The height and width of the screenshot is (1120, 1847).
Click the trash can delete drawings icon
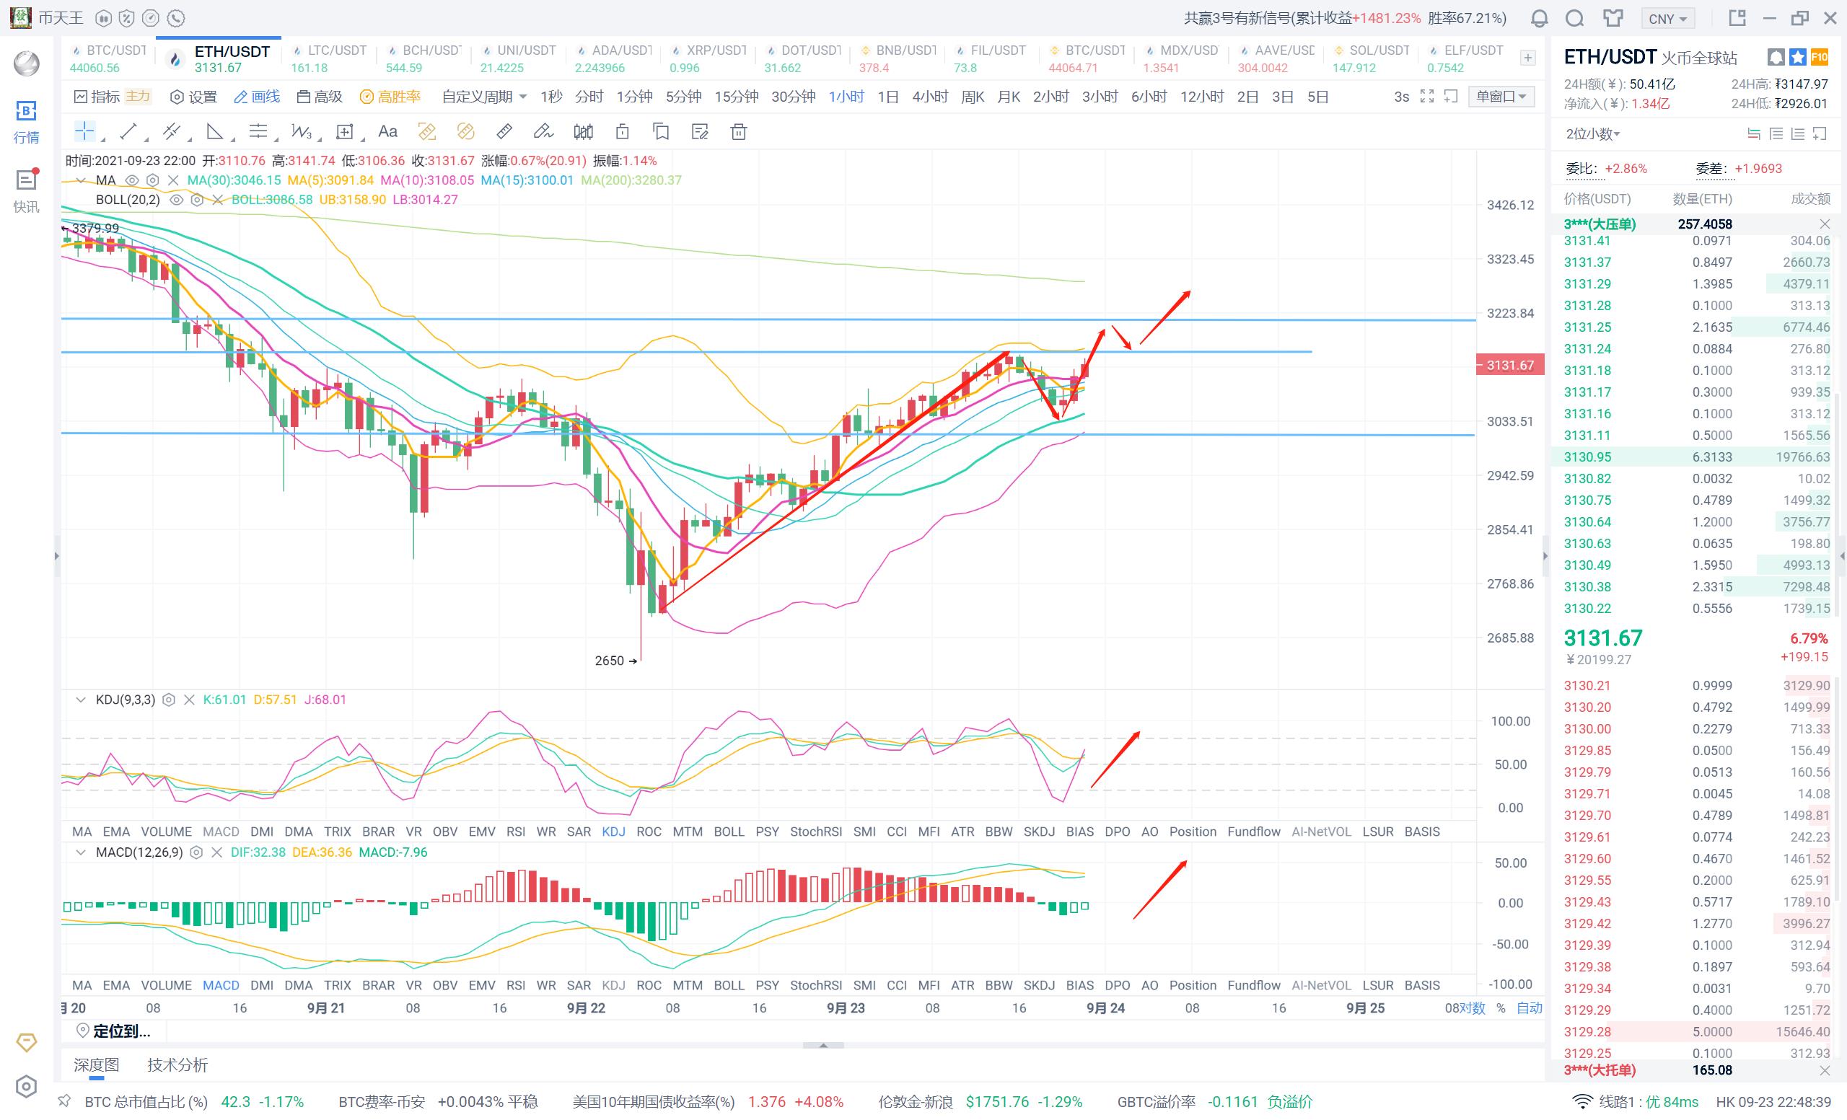pos(738,133)
